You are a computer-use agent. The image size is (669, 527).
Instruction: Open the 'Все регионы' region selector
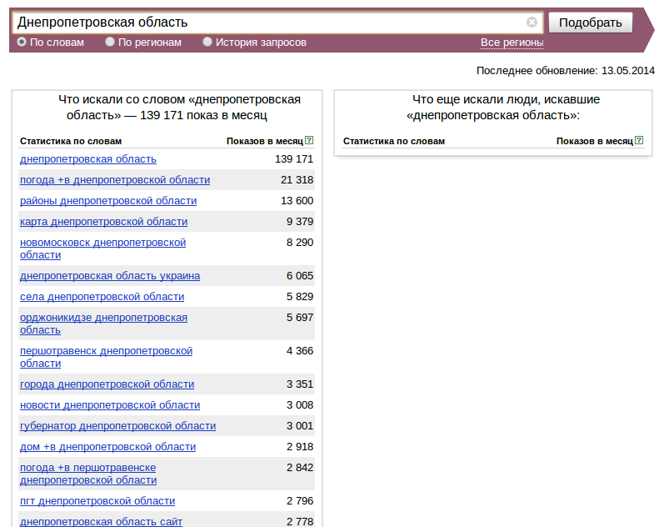tap(512, 43)
